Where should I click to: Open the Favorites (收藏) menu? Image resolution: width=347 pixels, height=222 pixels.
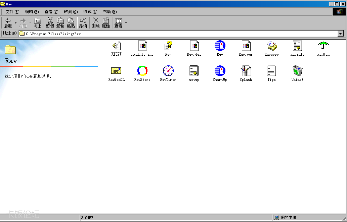coord(90,12)
